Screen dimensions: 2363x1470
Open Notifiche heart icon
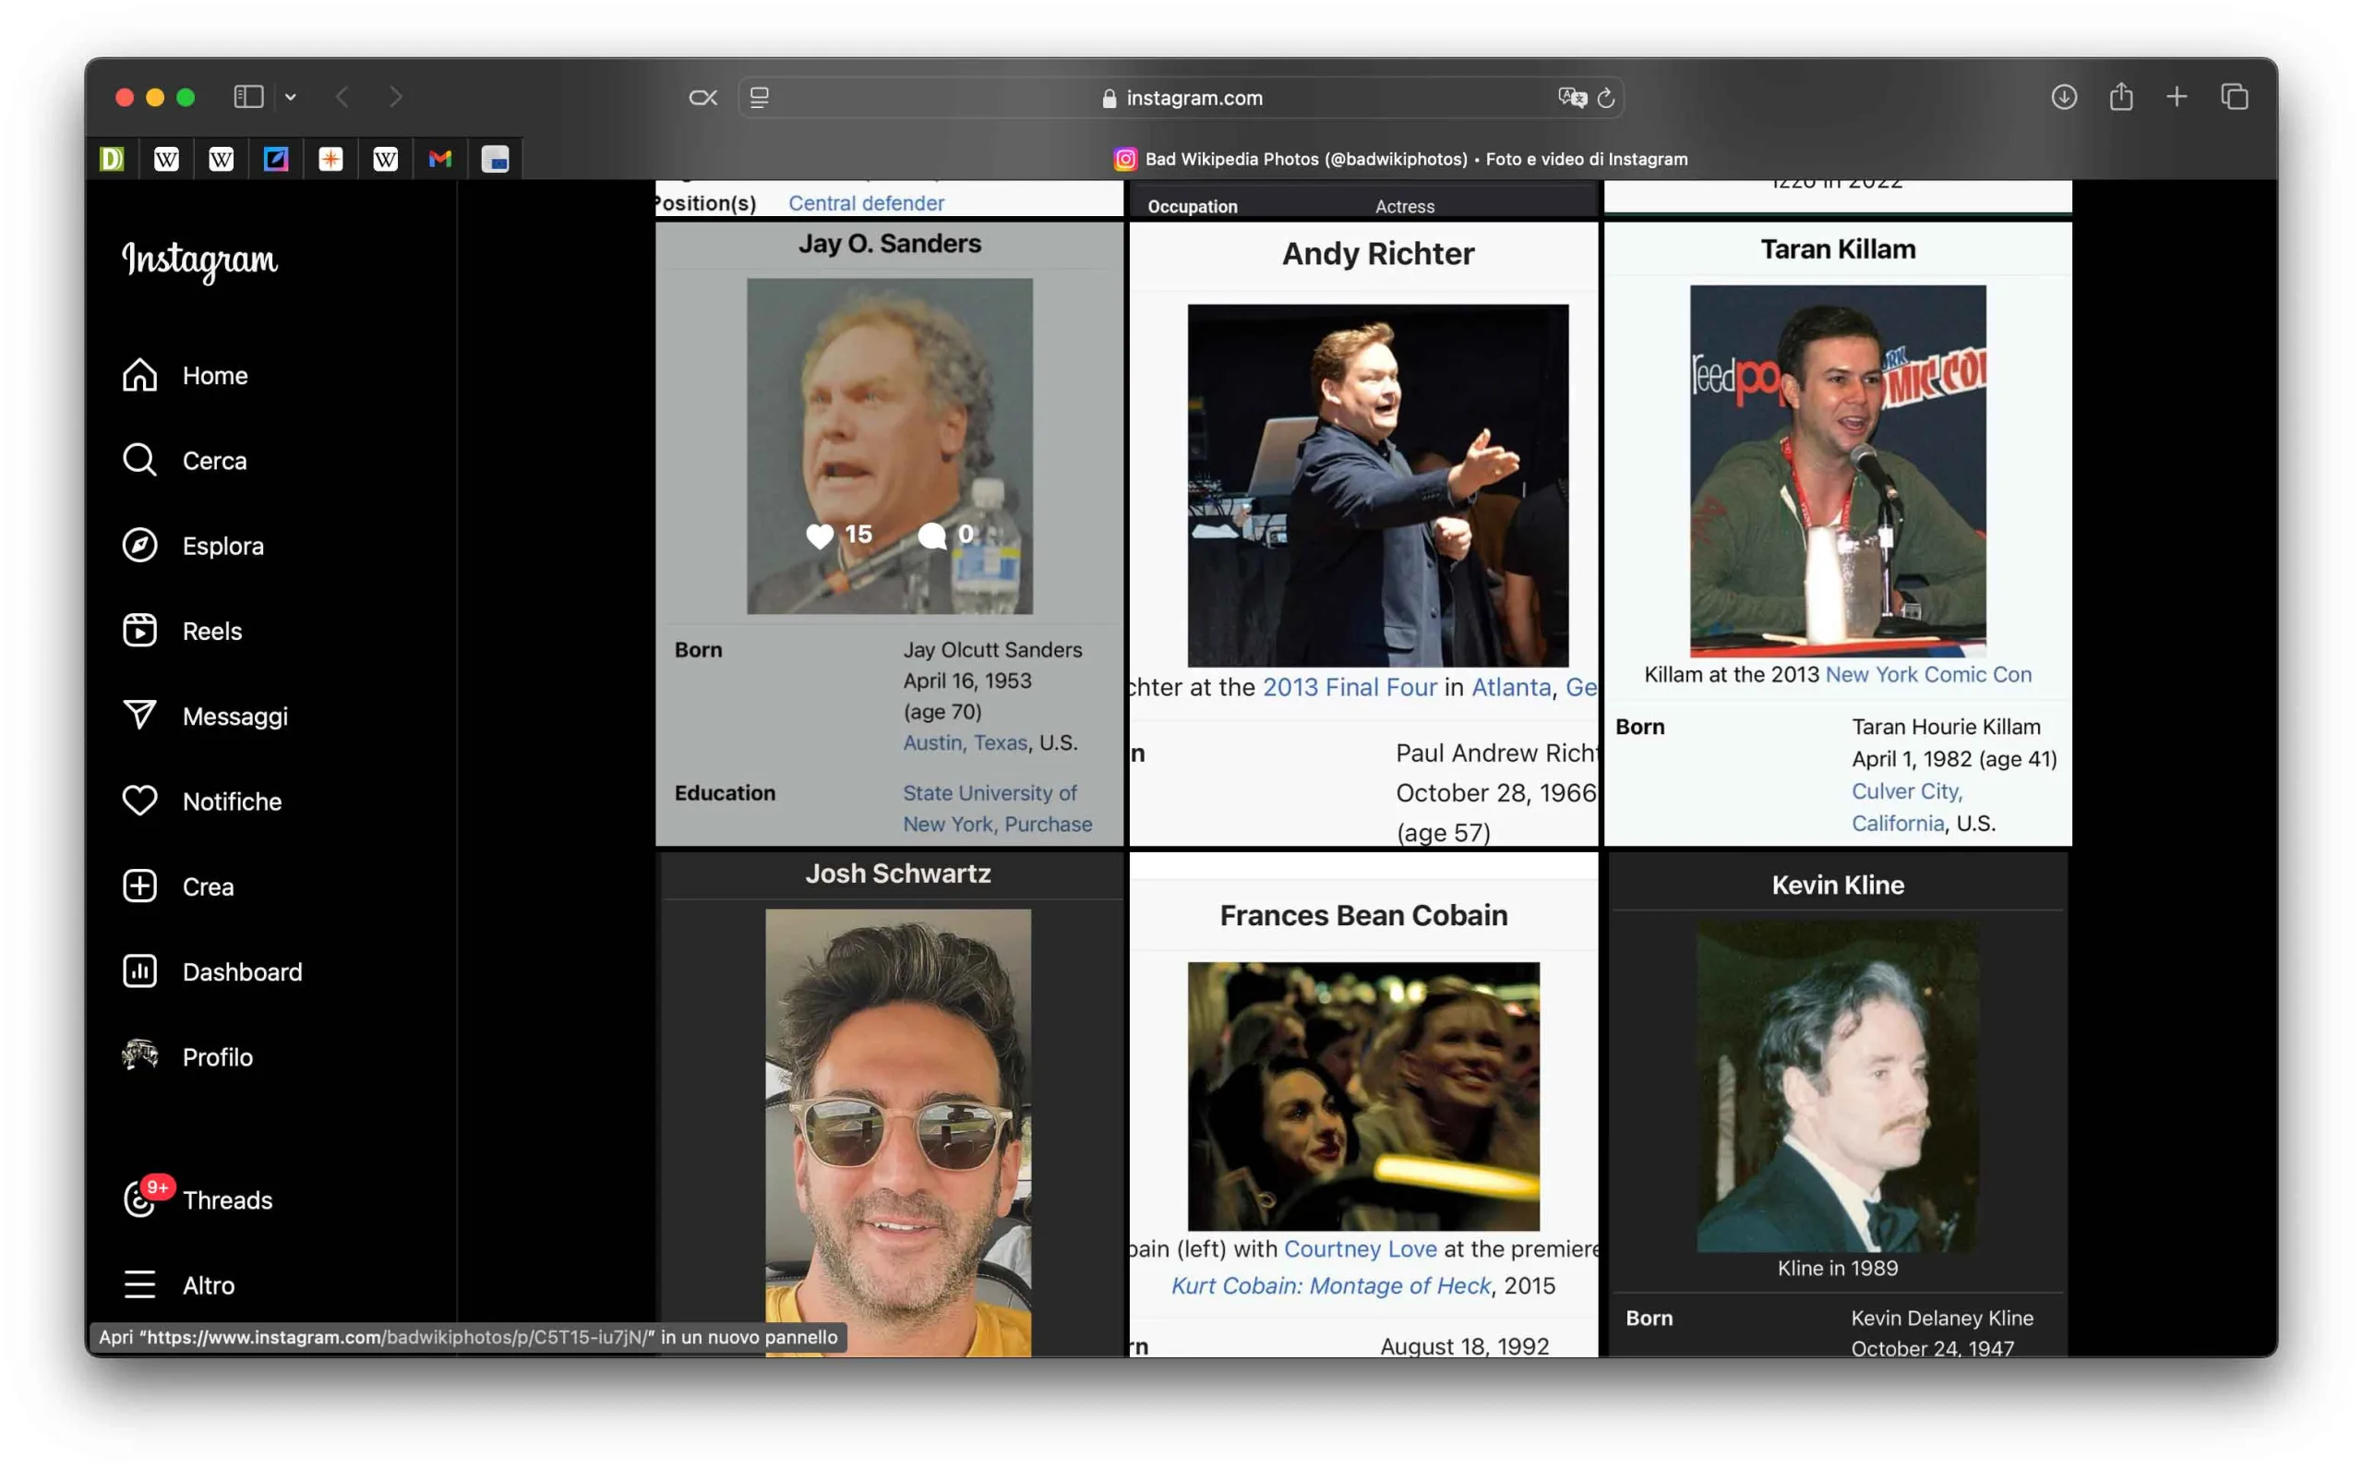point(140,801)
